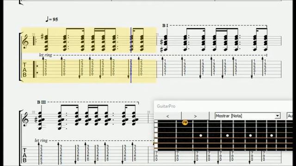Click the F# note marker on the fretboard
This screenshot has height=166, width=296.
(x=185, y=123)
